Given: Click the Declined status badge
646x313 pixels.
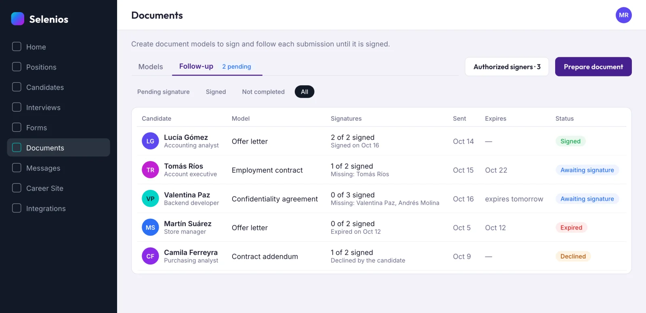Looking at the screenshot, I should point(573,256).
